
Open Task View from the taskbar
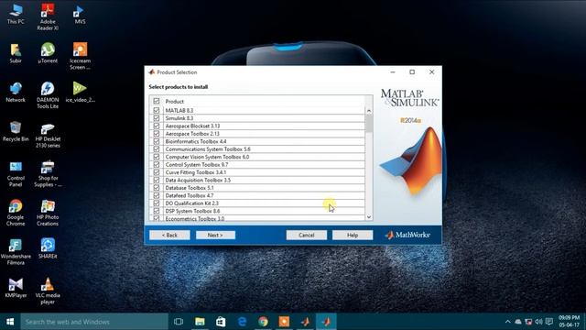pyautogui.click(x=179, y=322)
